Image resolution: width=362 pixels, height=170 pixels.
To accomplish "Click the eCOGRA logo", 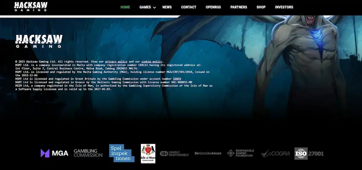I will [275, 153].
